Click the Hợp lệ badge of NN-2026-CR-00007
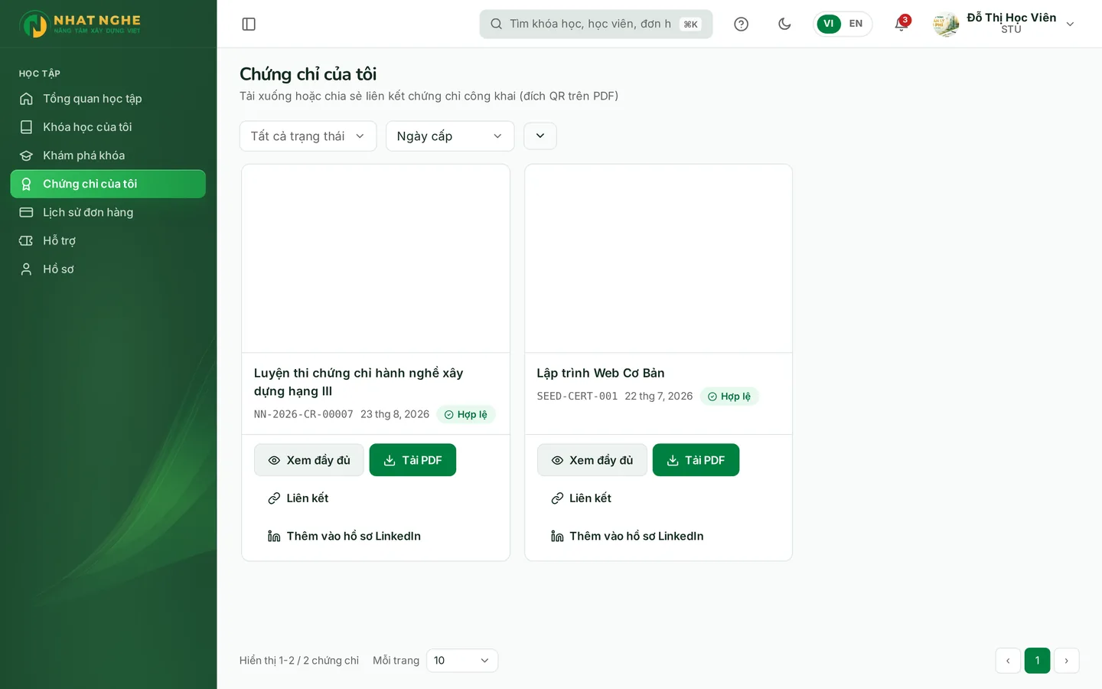Viewport: 1102px width, 689px height. [466, 414]
